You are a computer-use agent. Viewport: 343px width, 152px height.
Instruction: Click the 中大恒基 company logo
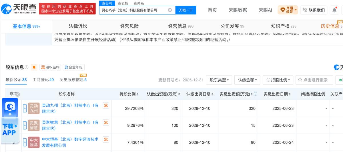click(x=34, y=142)
